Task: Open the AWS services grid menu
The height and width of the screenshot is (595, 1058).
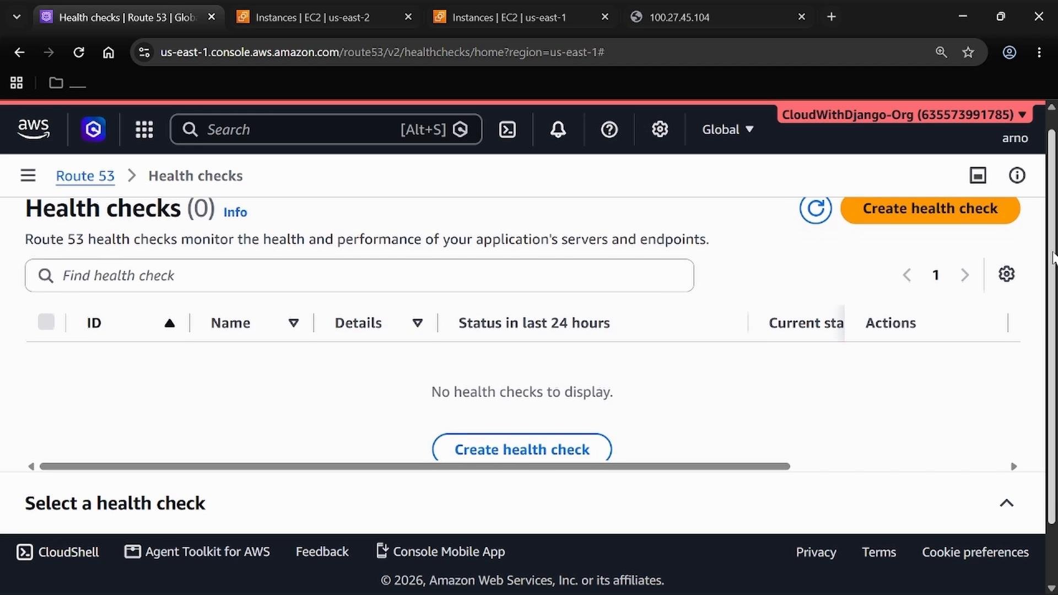Action: pyautogui.click(x=144, y=129)
